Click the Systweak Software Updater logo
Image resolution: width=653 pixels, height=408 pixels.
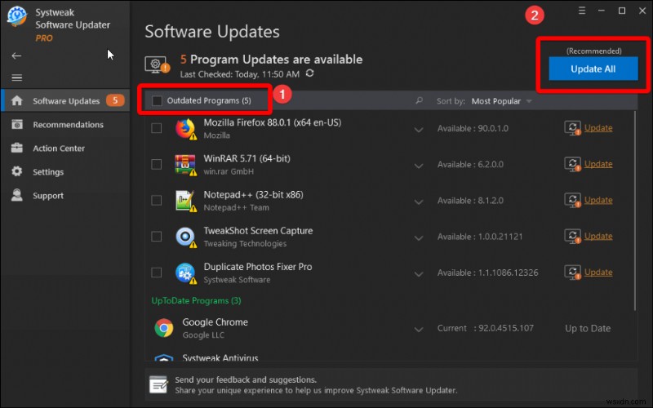16,17
